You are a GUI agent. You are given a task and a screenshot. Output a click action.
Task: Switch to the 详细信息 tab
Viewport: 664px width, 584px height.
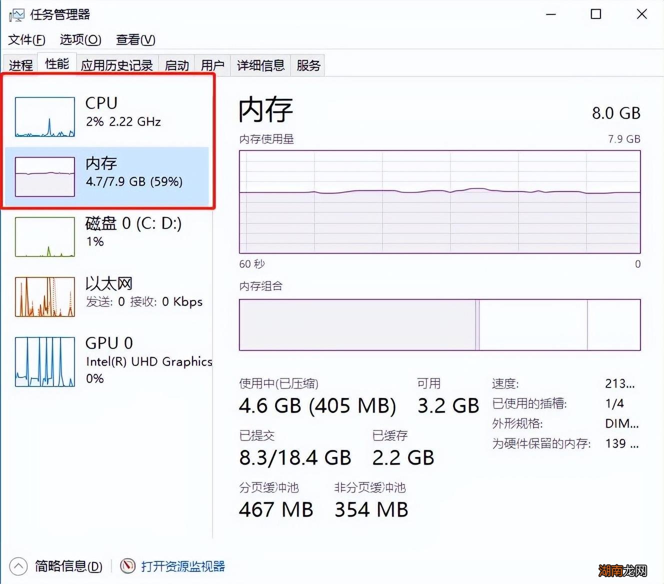click(x=260, y=65)
